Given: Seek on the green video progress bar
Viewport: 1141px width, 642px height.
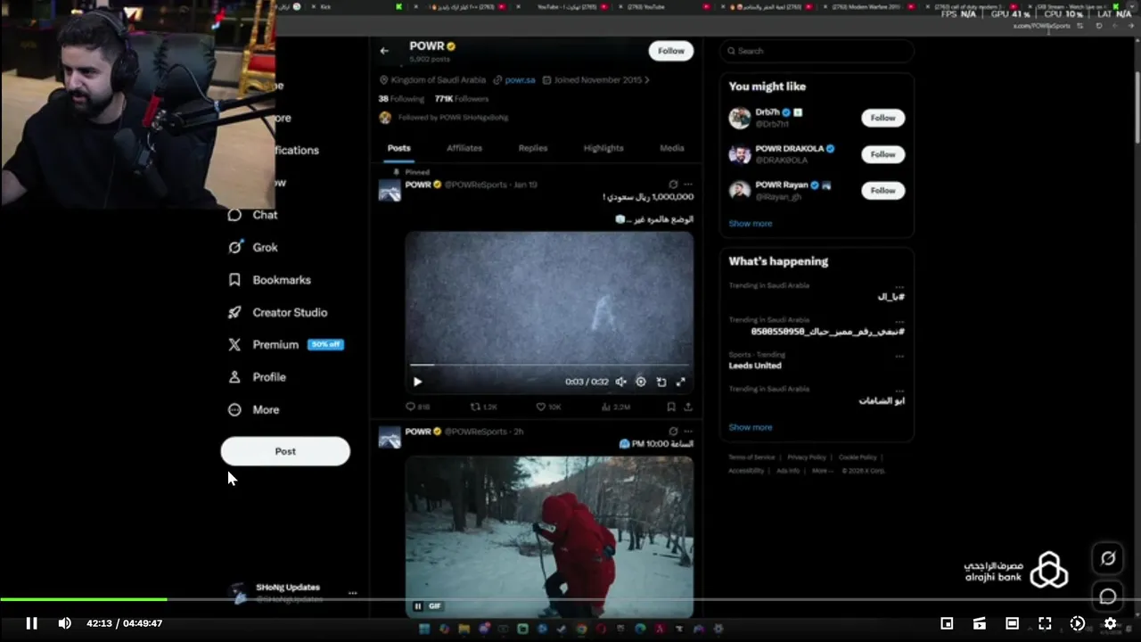Looking at the screenshot, I should tap(570, 600).
